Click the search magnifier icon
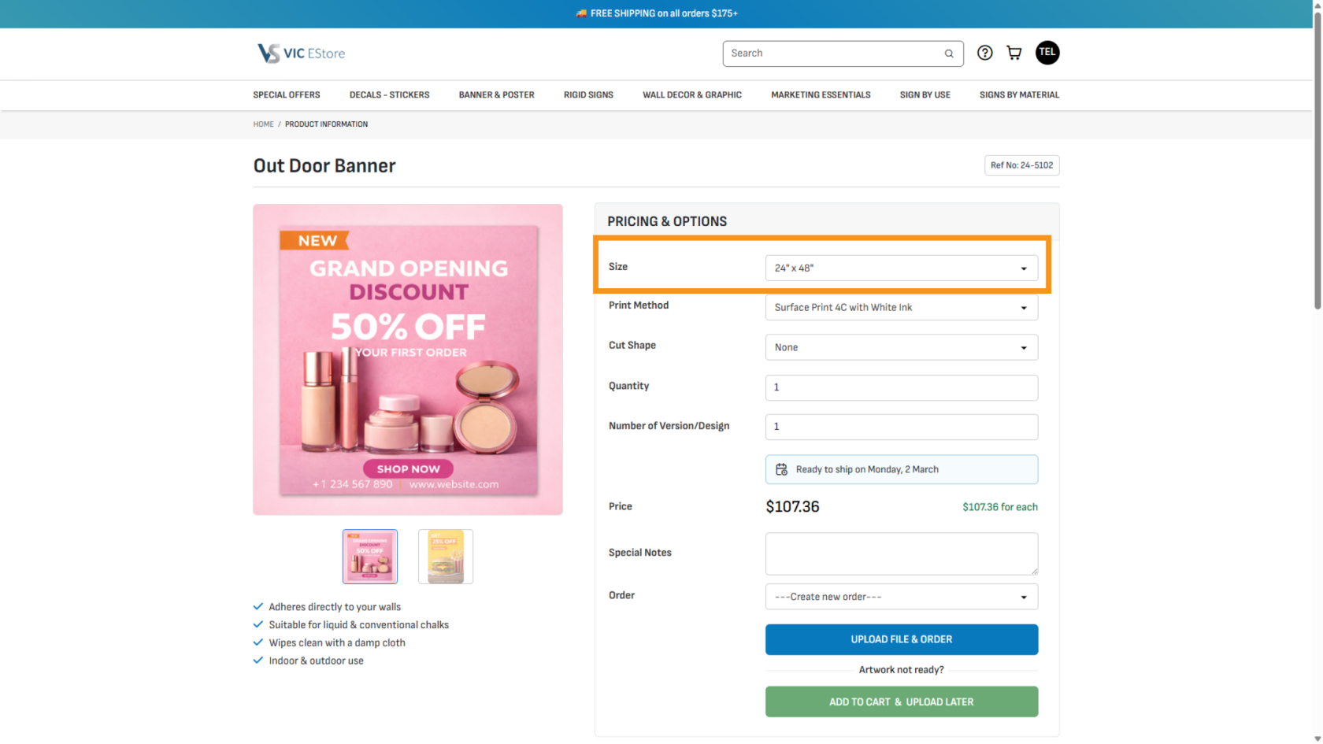 click(949, 54)
